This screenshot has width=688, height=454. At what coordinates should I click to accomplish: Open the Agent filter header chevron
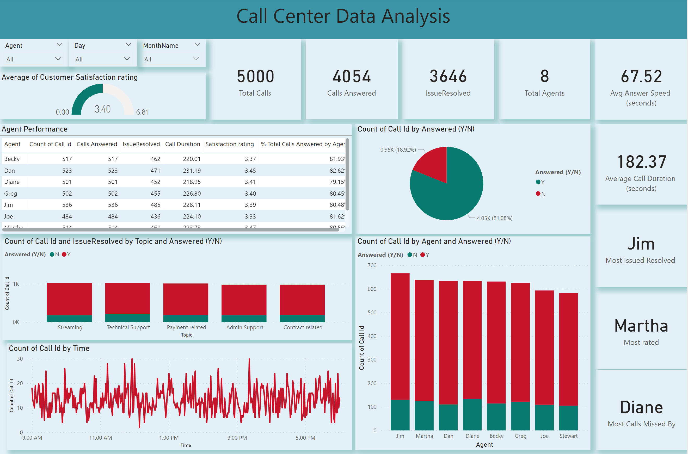tap(60, 45)
